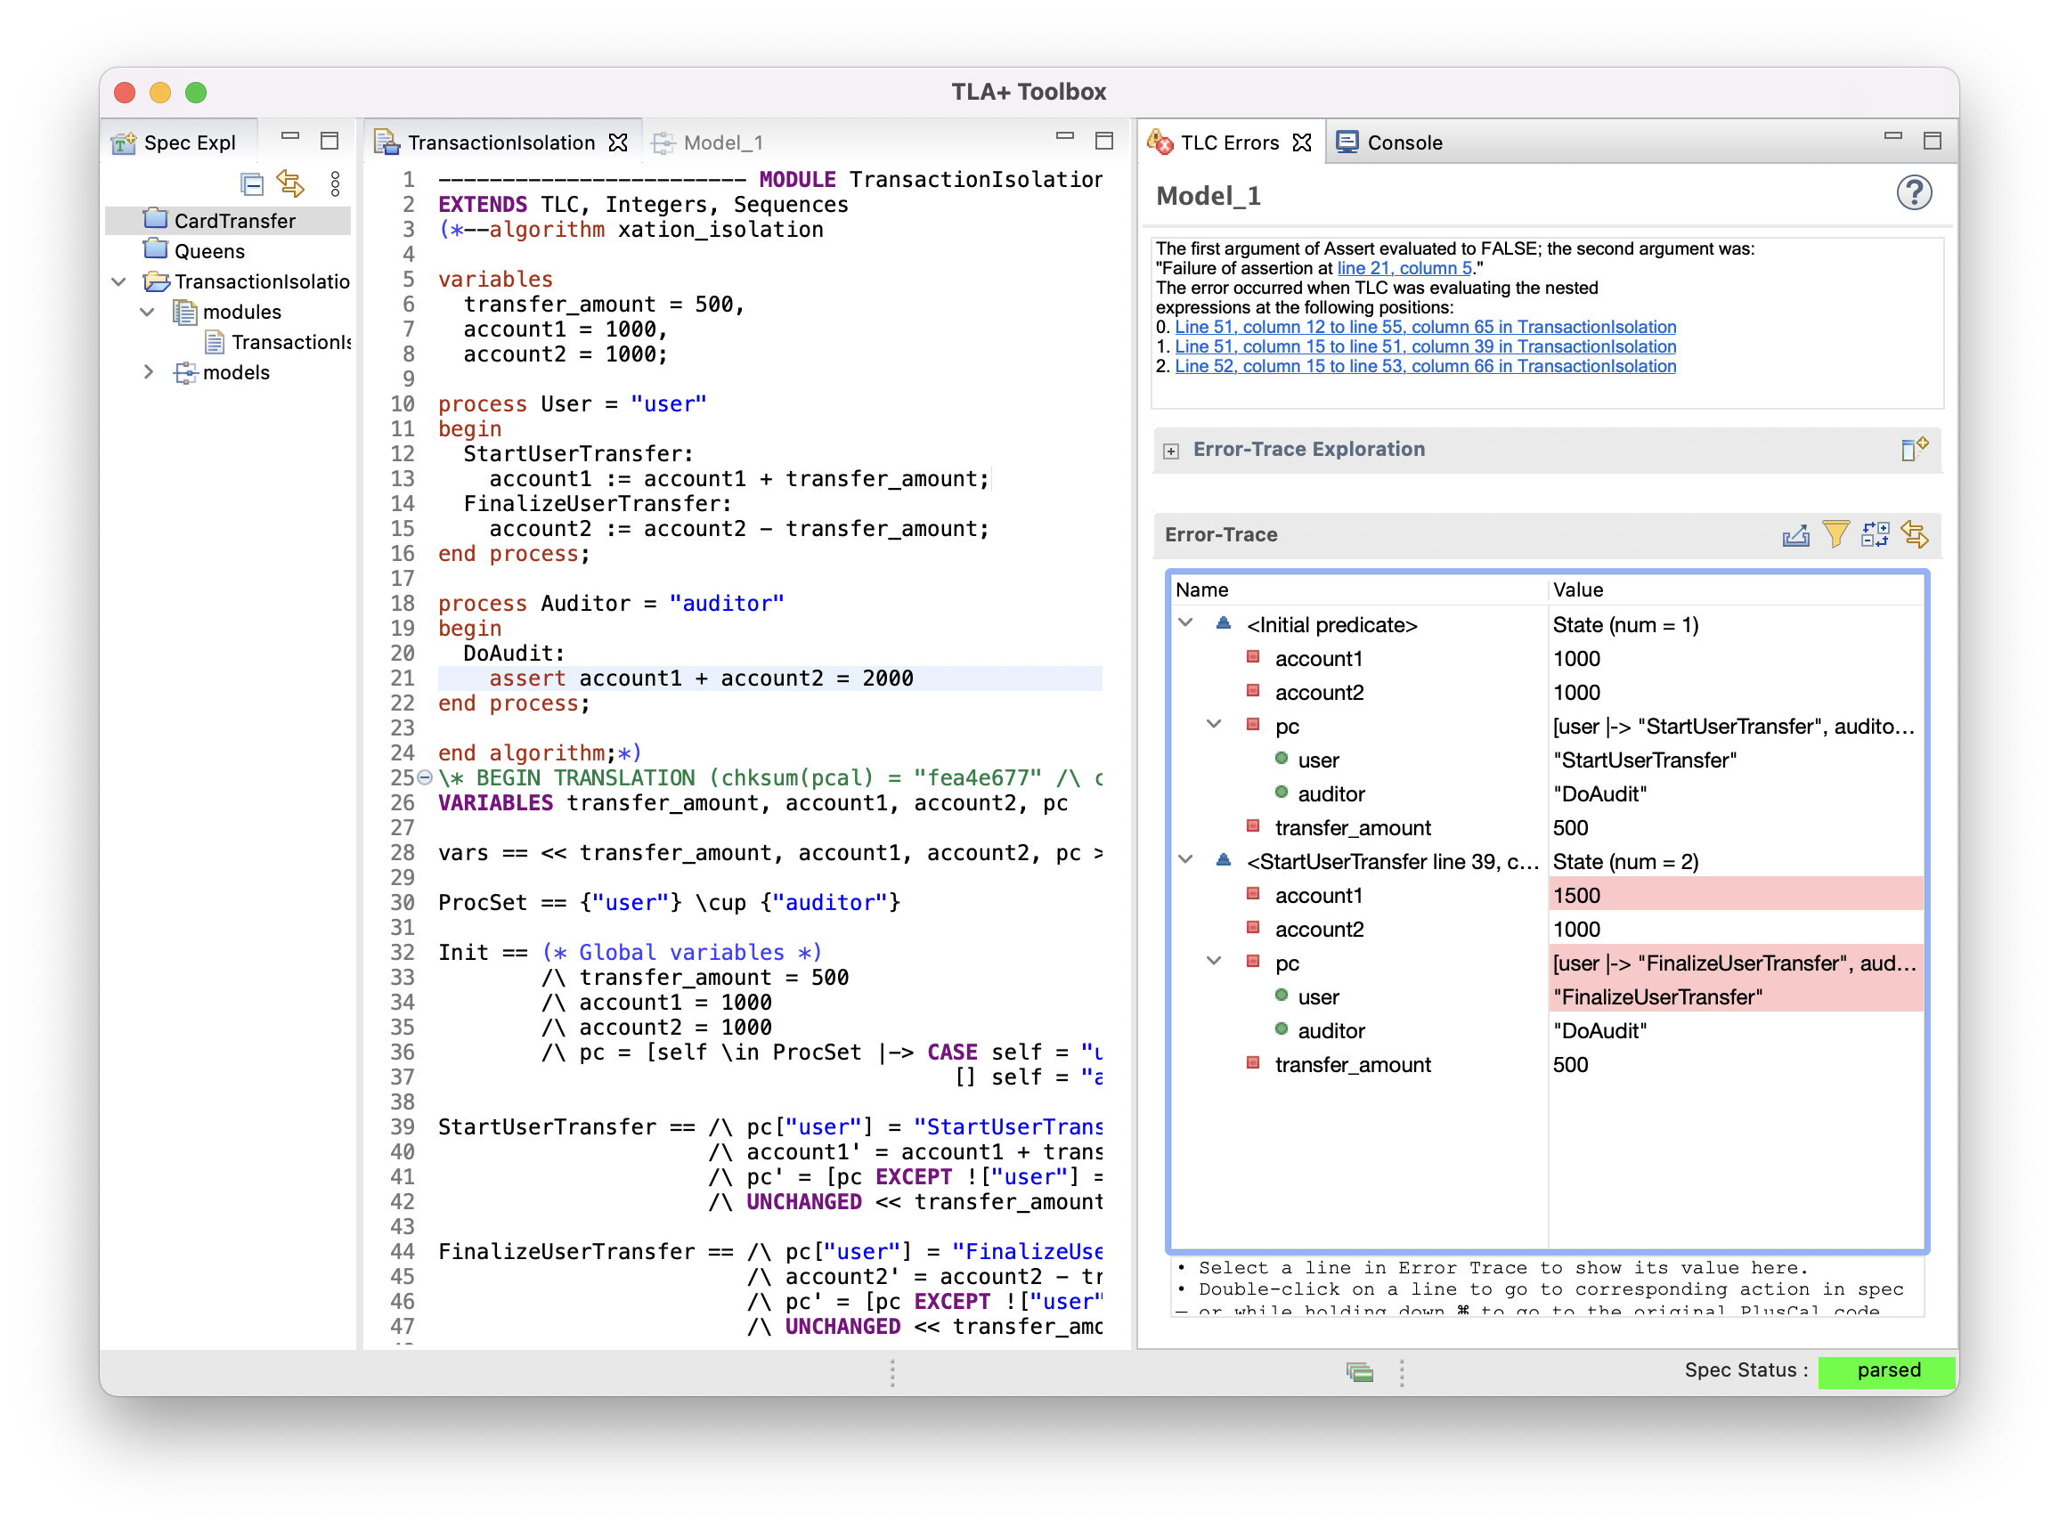Select transfer_amount row in State 2
The height and width of the screenshot is (1528, 2059).
coord(1547,1065)
